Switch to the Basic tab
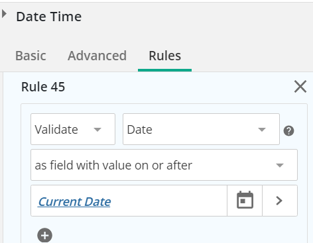This screenshot has height=243, width=313. click(31, 56)
